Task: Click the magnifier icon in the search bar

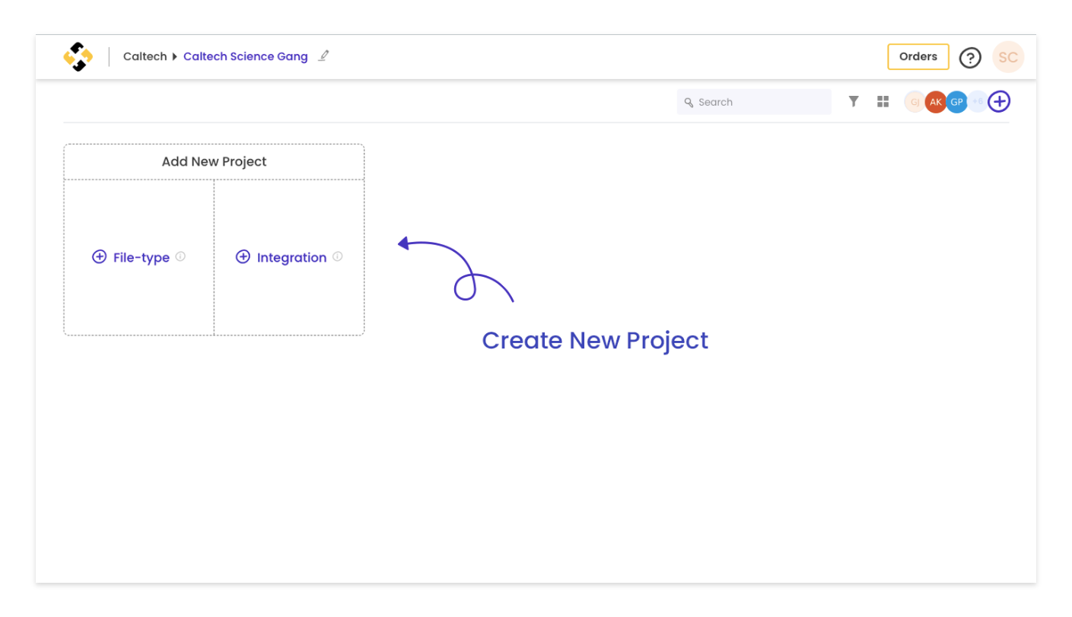Action: pos(689,102)
